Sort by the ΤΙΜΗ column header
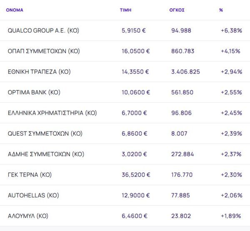 (x=125, y=10)
